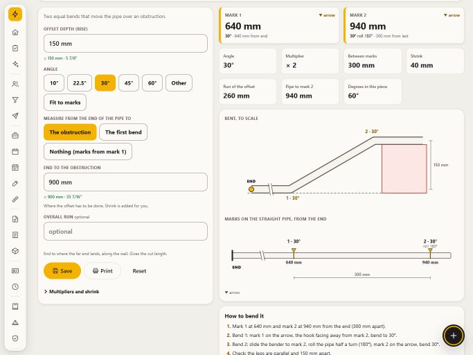Click the '1 - 30°' label below bent pipe

(x=292, y=198)
